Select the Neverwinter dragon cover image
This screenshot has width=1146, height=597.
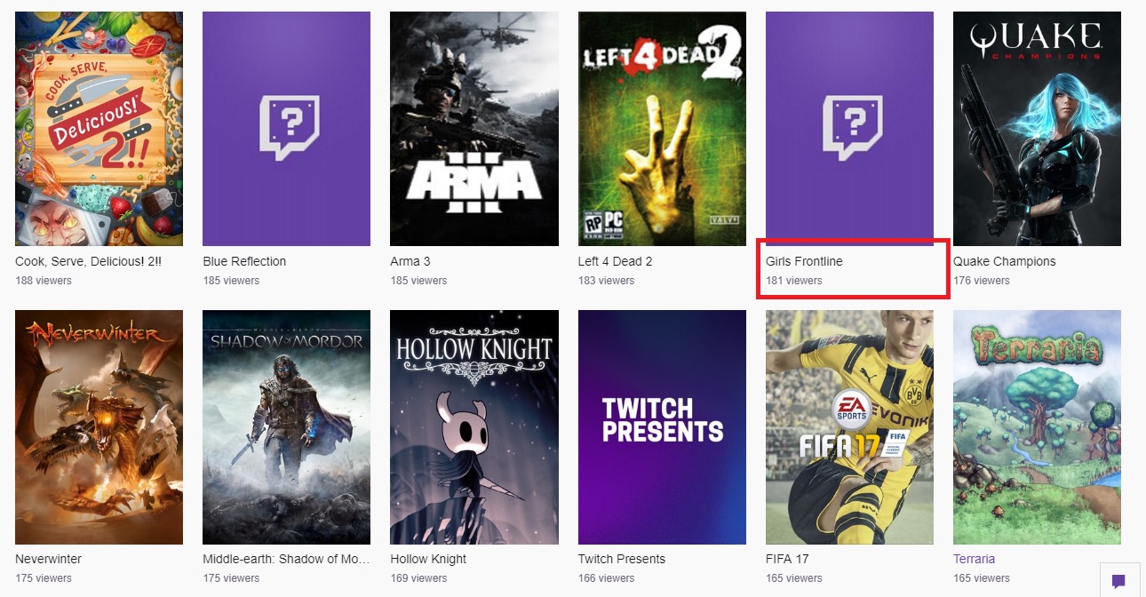coord(99,426)
